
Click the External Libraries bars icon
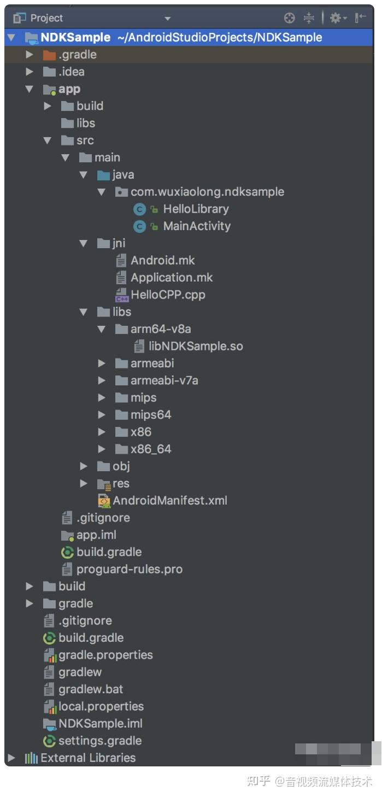click(x=31, y=758)
